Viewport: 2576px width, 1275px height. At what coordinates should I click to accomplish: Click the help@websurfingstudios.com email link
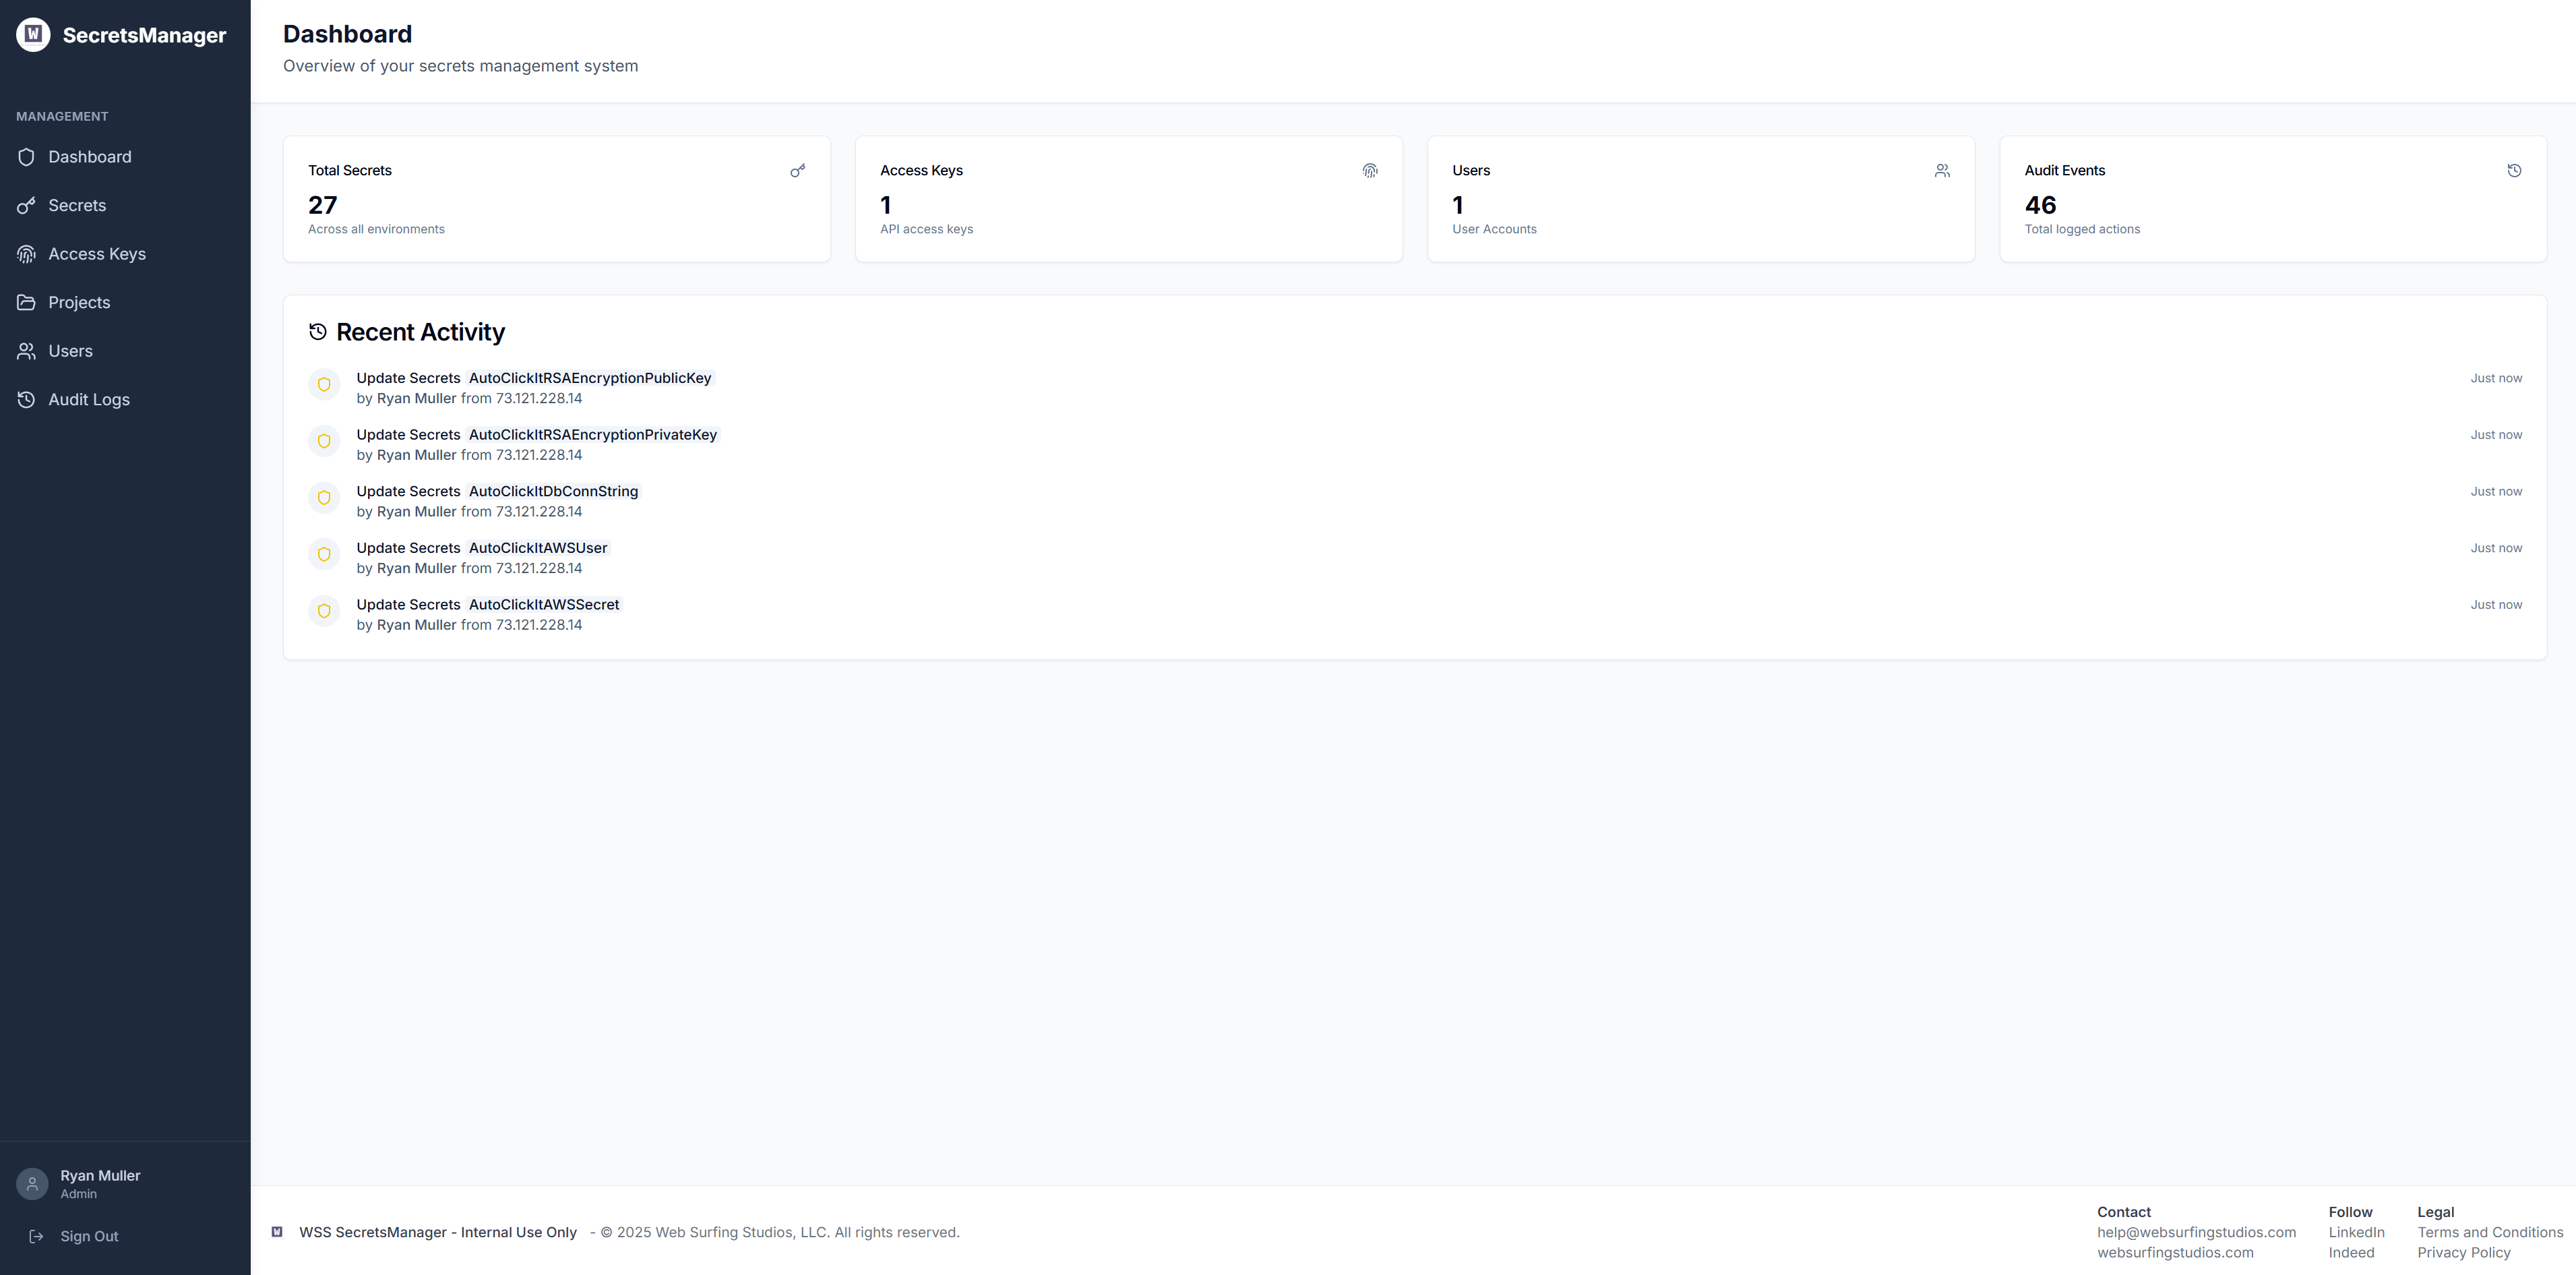point(2197,1232)
